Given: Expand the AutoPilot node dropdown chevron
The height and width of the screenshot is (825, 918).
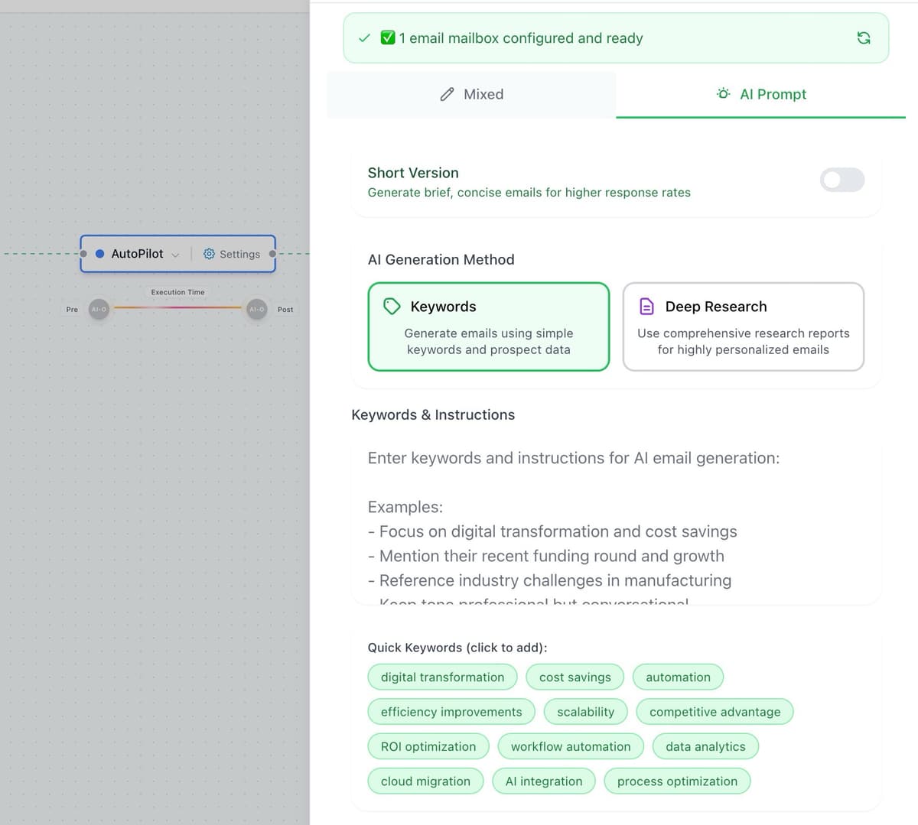Looking at the screenshot, I should 176,255.
